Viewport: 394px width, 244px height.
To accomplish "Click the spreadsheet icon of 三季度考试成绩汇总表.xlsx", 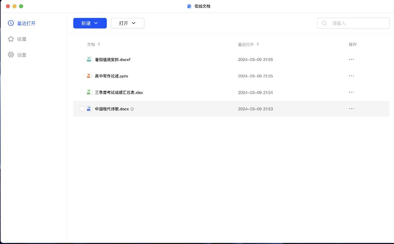I will coord(89,92).
